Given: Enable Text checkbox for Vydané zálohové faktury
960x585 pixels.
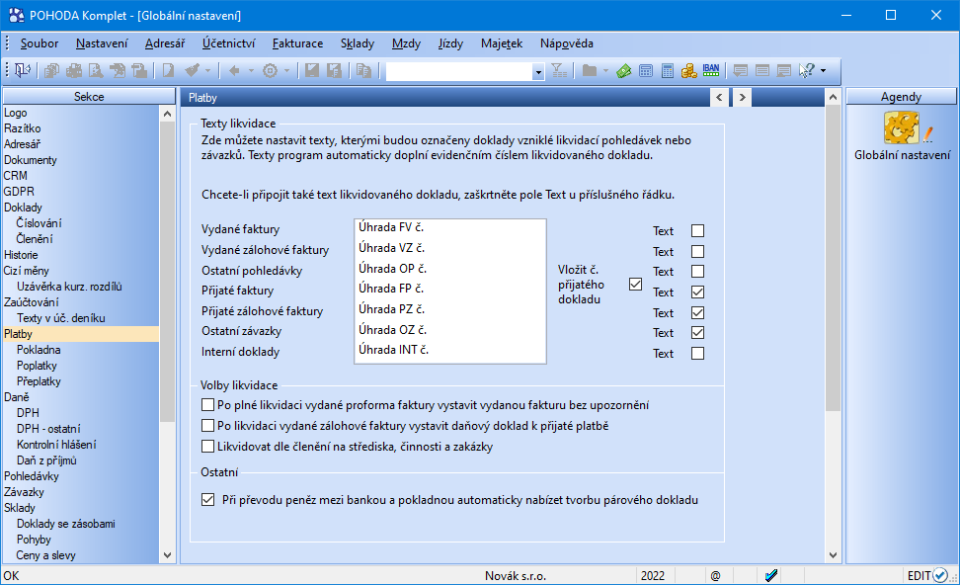Looking at the screenshot, I should tap(697, 252).
